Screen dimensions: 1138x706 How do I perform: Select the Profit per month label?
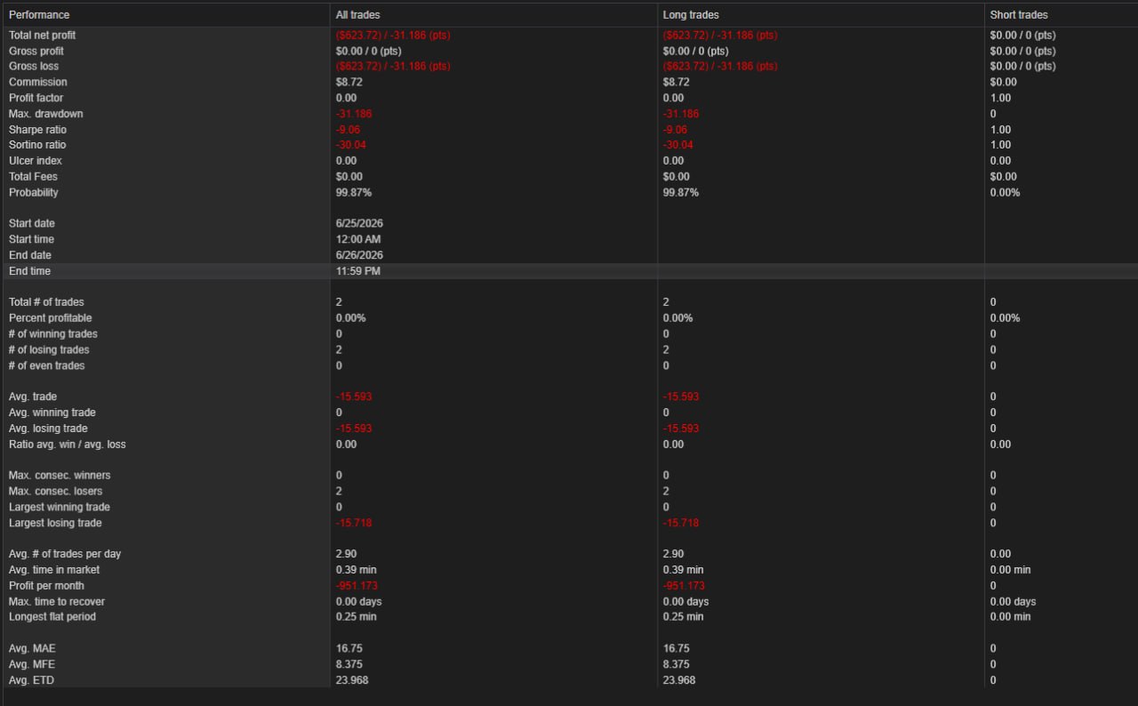pos(46,586)
